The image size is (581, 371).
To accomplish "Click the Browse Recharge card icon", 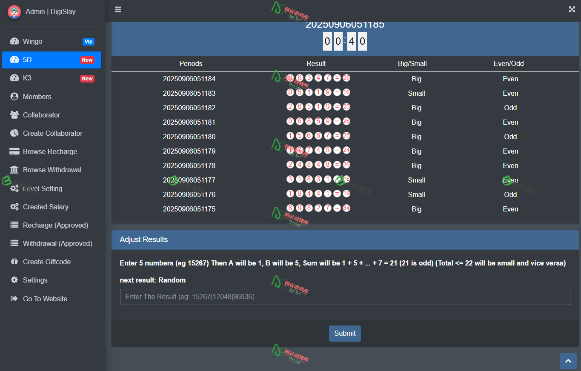I will tap(14, 151).
